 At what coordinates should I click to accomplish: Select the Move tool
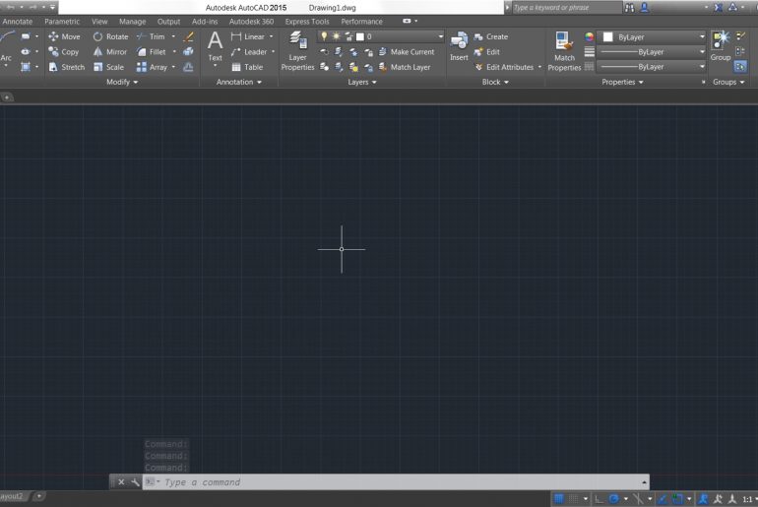click(64, 36)
